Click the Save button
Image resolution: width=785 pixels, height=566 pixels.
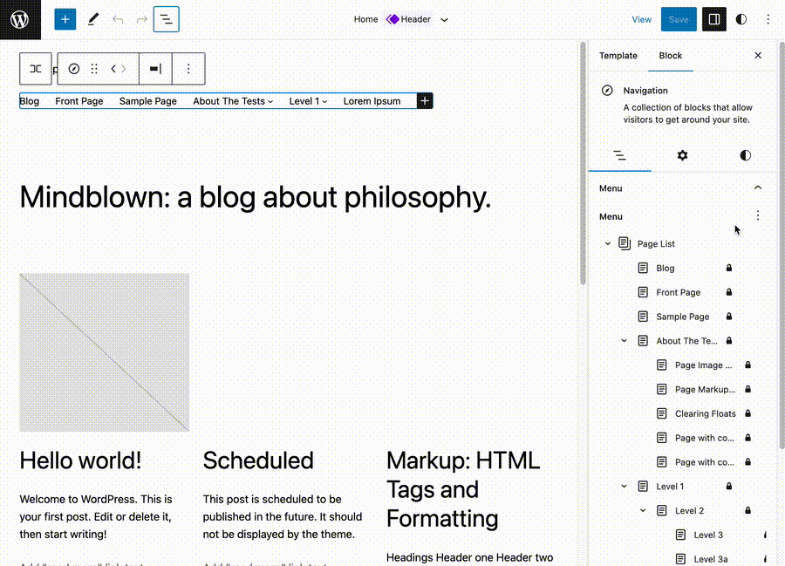click(x=679, y=19)
